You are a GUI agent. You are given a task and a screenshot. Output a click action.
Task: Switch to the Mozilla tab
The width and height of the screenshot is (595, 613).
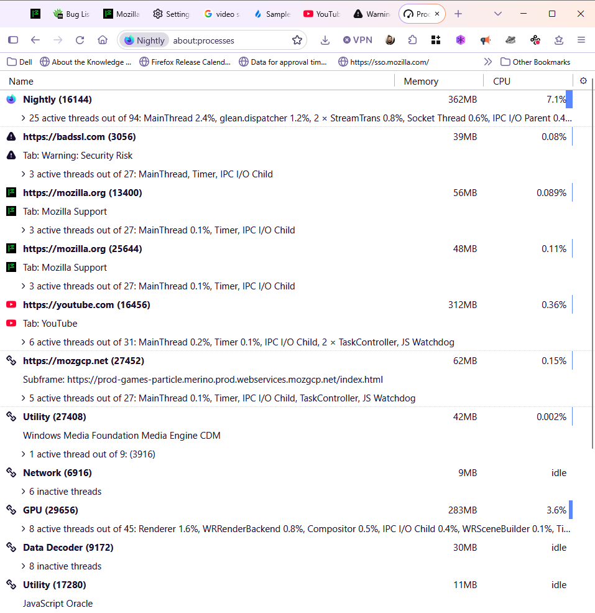[121, 14]
